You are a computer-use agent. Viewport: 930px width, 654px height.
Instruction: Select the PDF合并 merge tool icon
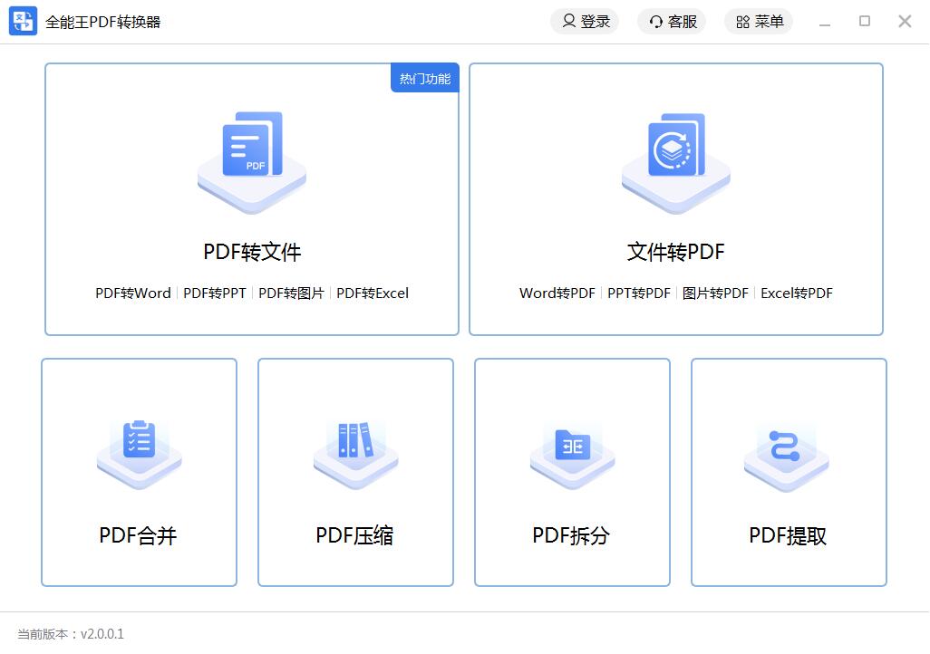(x=138, y=448)
